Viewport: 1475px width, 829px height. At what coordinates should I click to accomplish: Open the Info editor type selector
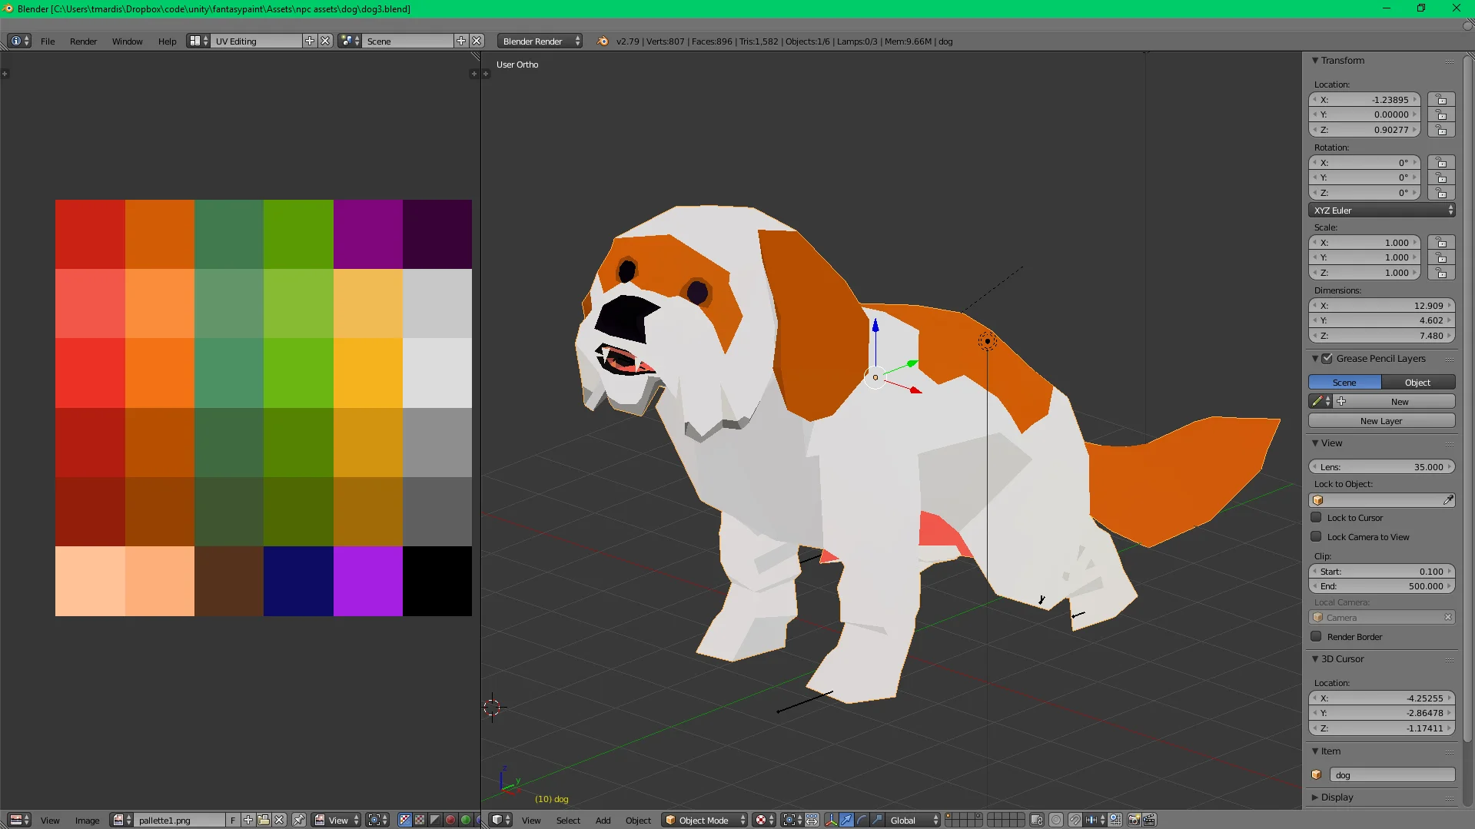click(19, 41)
